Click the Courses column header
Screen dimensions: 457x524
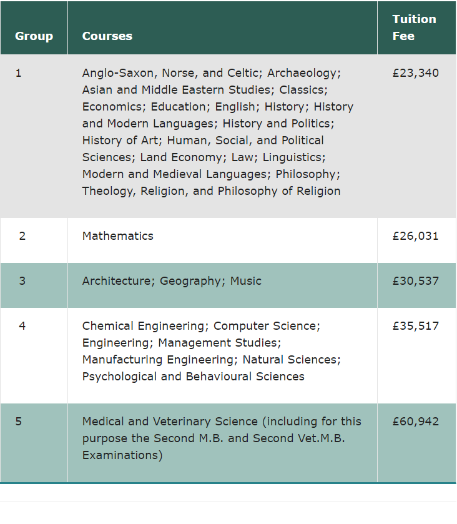pyautogui.click(x=107, y=36)
